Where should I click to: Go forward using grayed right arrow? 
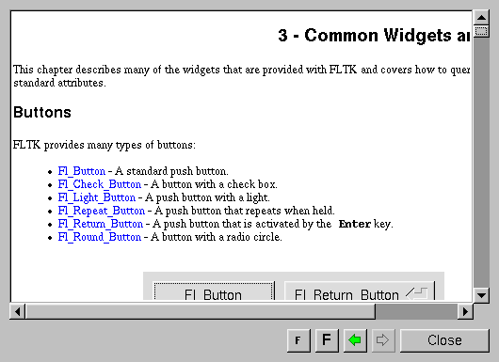[383, 340]
